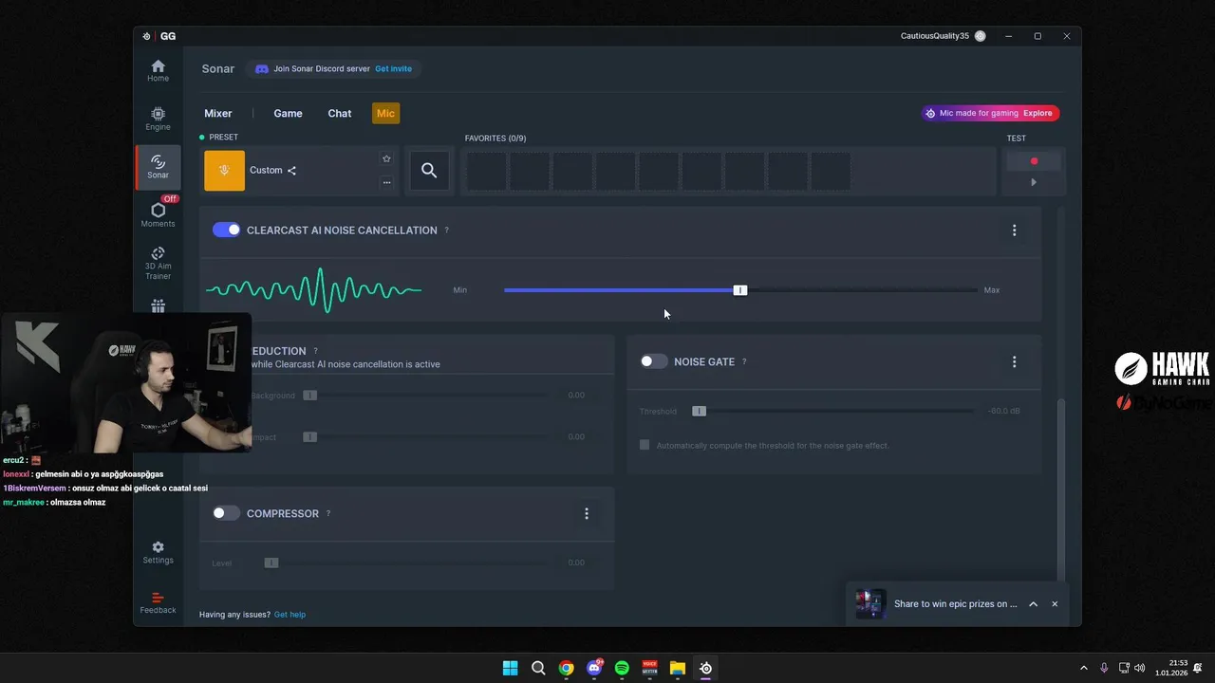Click the taskbar microphone tray icon

(x=1104, y=668)
